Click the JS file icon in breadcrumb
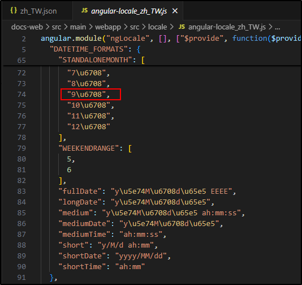The height and width of the screenshot is (285, 302). [x=182, y=27]
